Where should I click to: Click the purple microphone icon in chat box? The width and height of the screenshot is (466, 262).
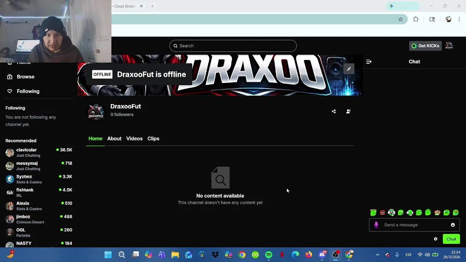coord(376,225)
